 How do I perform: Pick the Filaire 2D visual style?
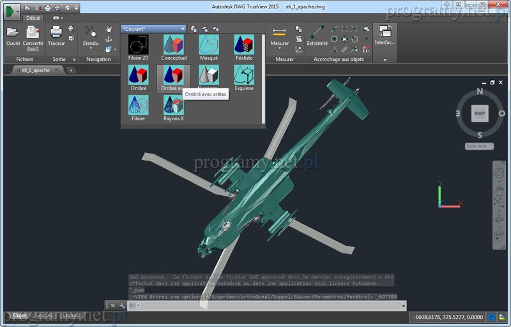(x=138, y=45)
